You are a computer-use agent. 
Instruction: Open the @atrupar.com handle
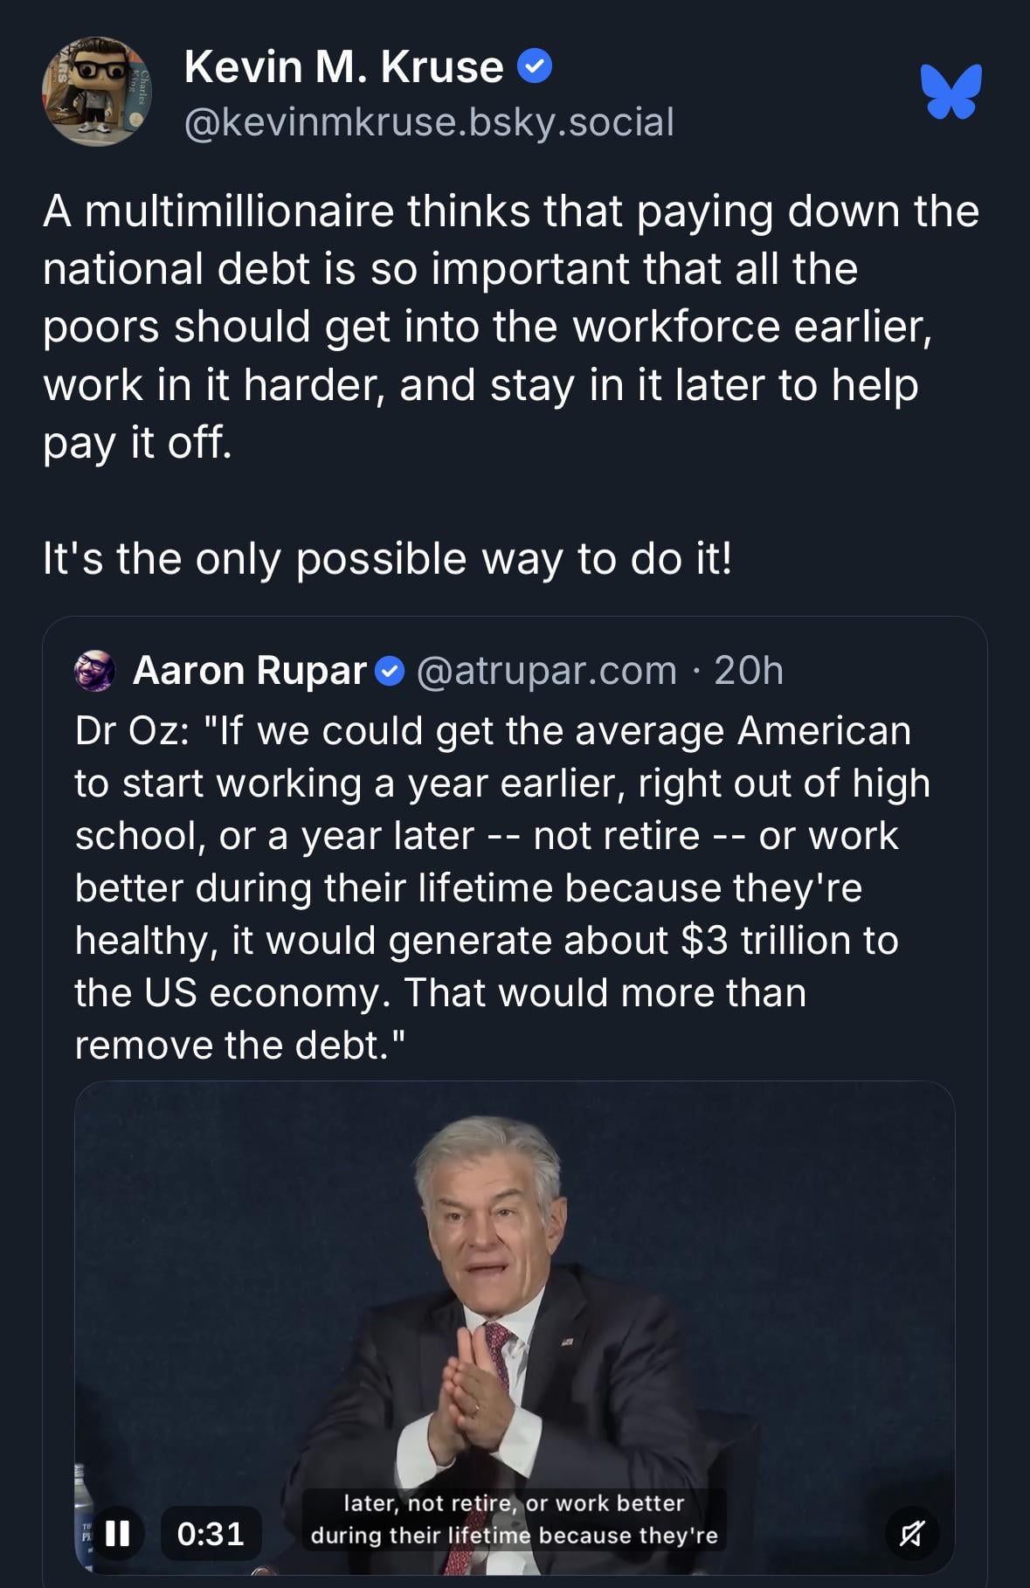click(x=547, y=671)
